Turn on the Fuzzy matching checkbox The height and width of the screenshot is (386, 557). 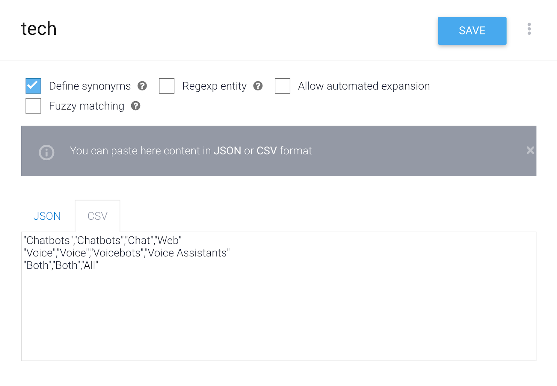[33, 106]
